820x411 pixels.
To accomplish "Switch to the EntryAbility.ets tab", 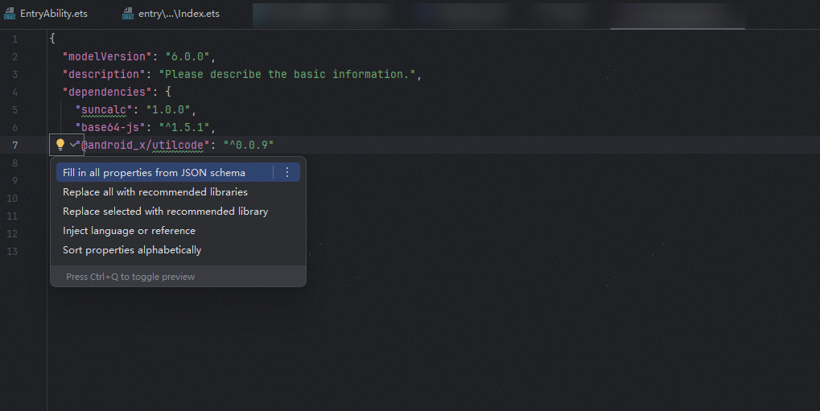I will 53,14.
